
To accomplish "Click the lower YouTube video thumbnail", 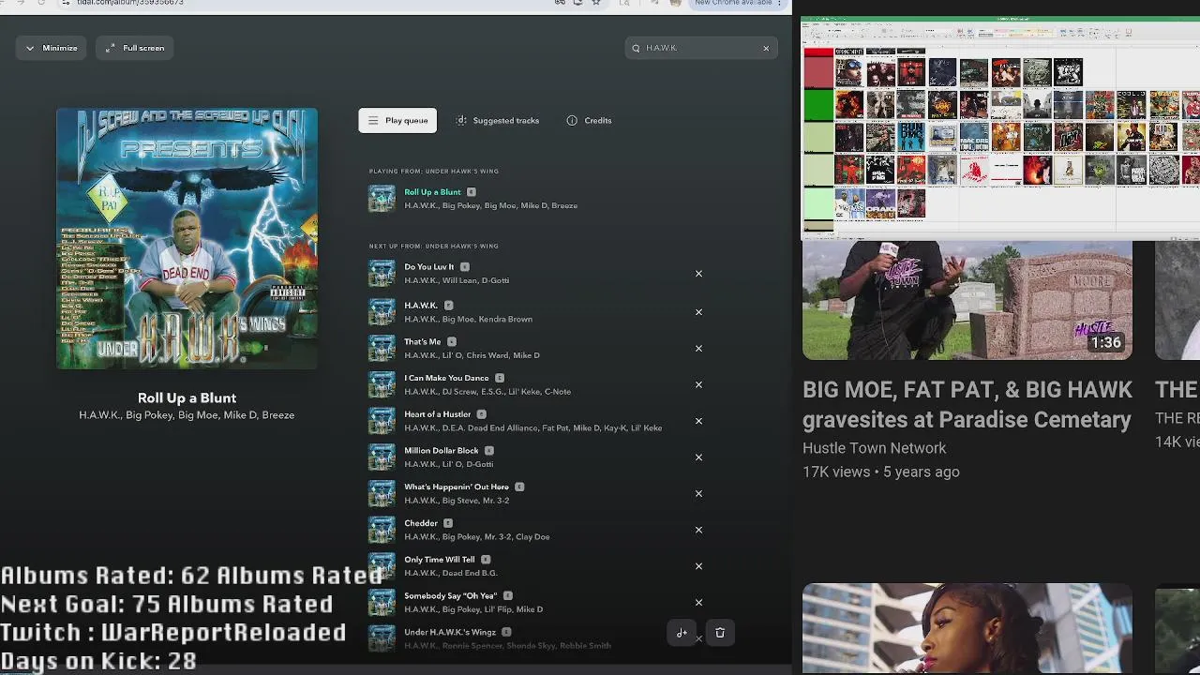I will (x=967, y=629).
